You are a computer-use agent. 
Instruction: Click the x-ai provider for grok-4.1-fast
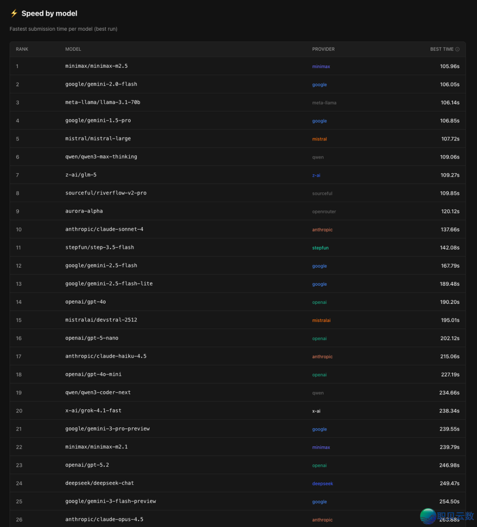point(316,411)
